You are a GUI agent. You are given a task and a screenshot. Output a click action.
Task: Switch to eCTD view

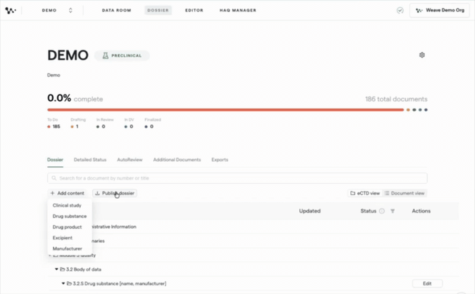[365, 193]
